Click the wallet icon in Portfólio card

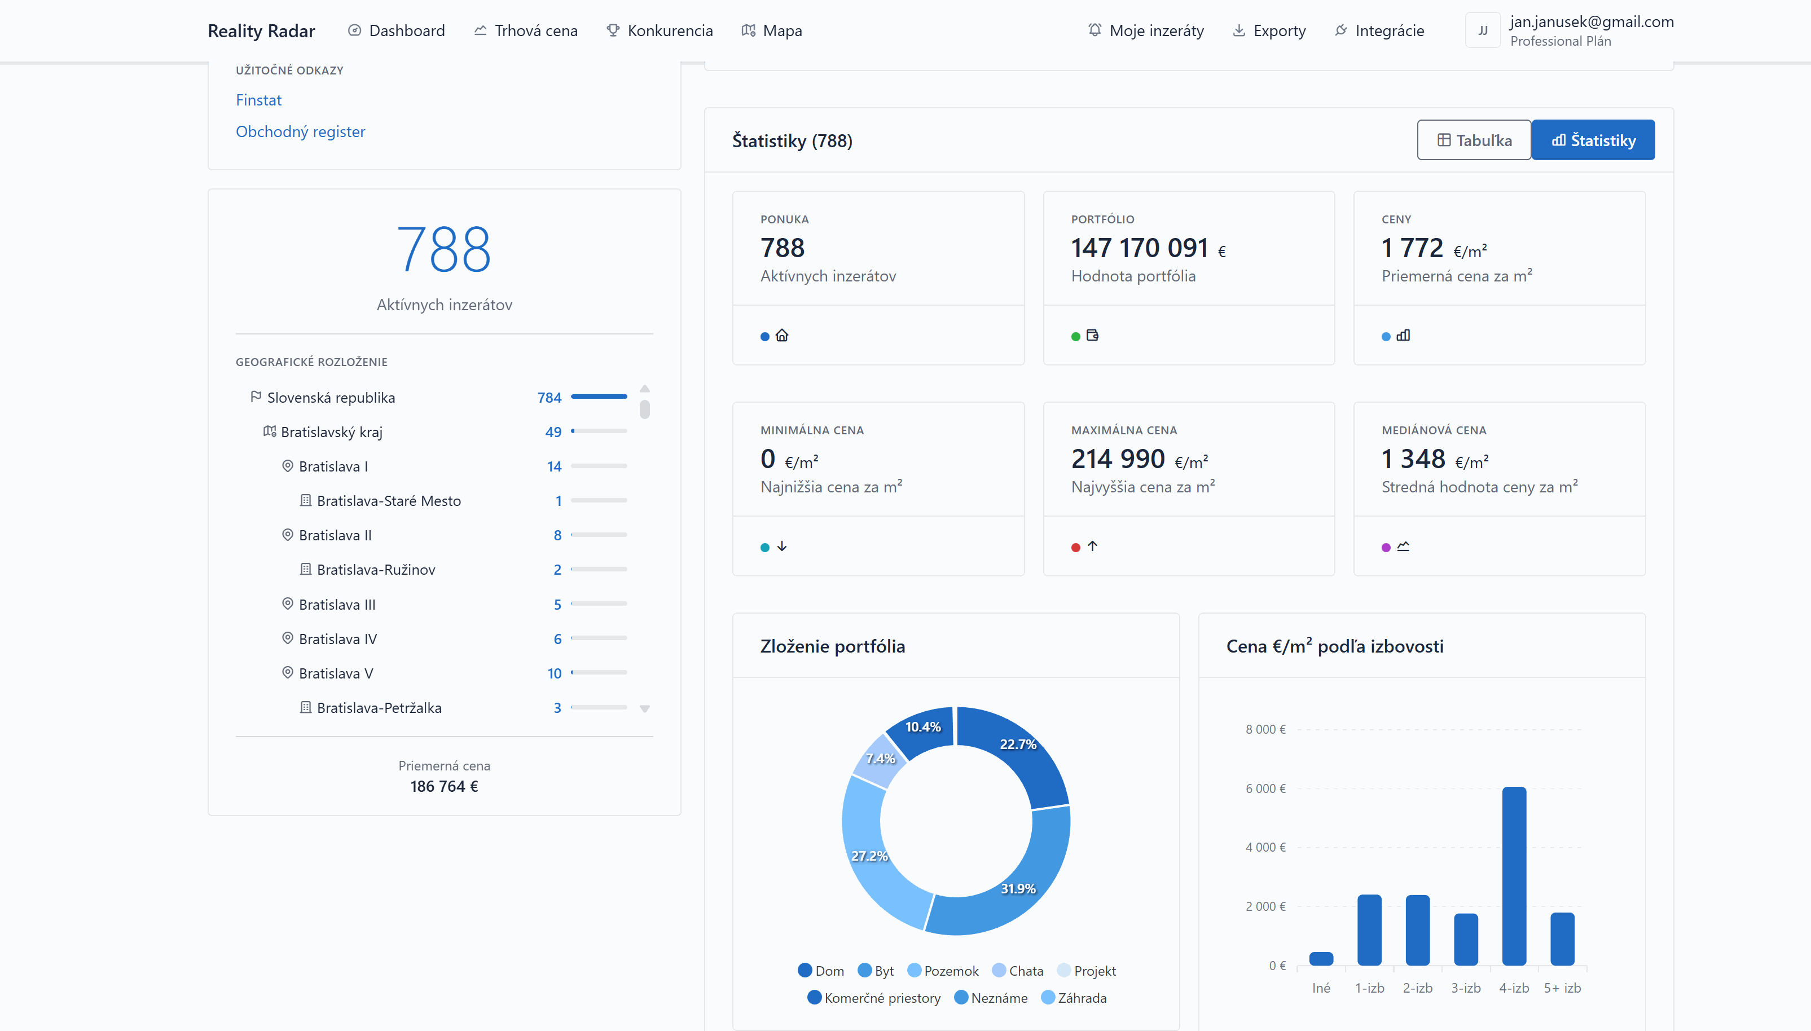pos(1092,336)
